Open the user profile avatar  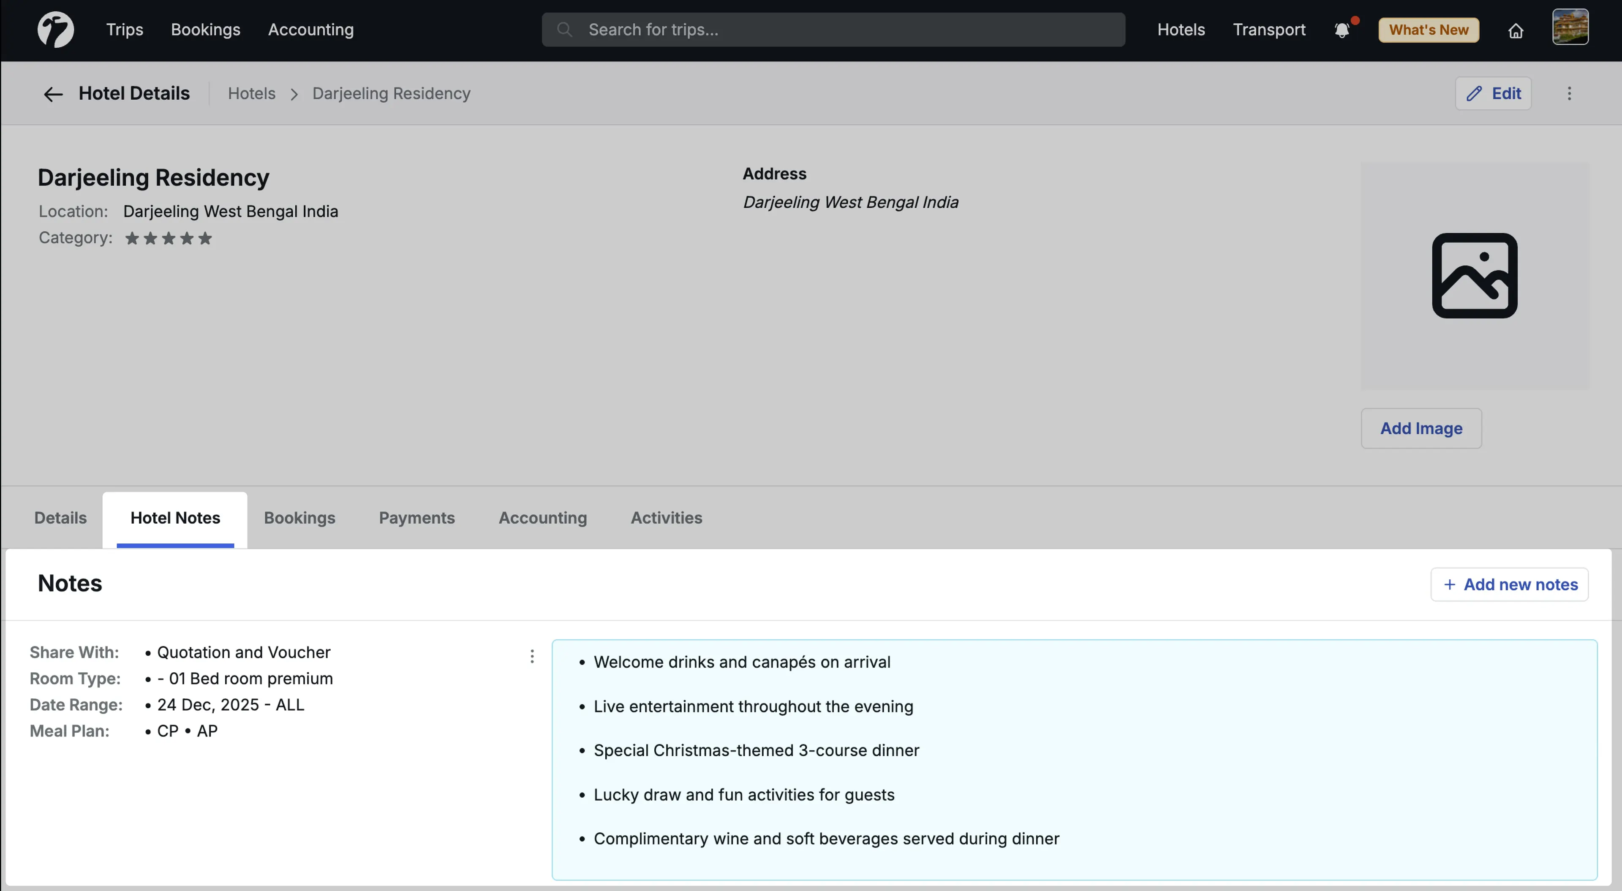click(1570, 27)
